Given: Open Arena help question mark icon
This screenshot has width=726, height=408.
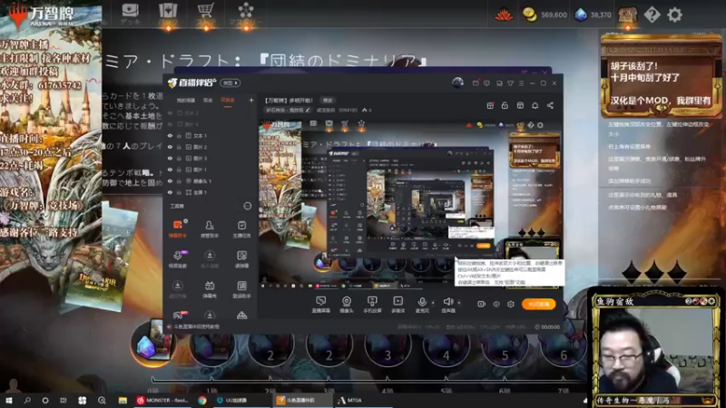Looking at the screenshot, I should point(652,15).
